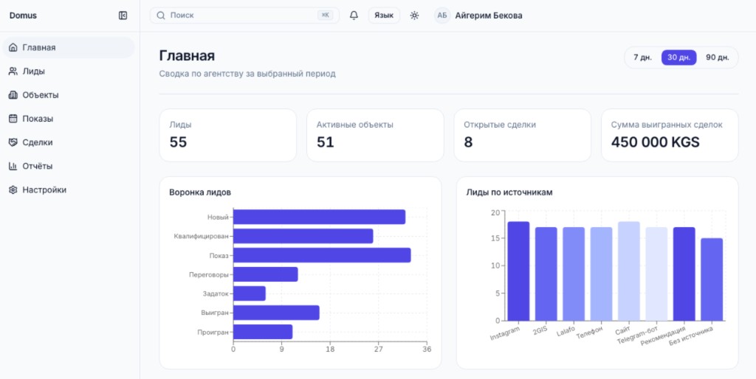This screenshot has height=379, width=756.
Task: Click the ⌘K shortcut badge
Action: (x=326, y=15)
